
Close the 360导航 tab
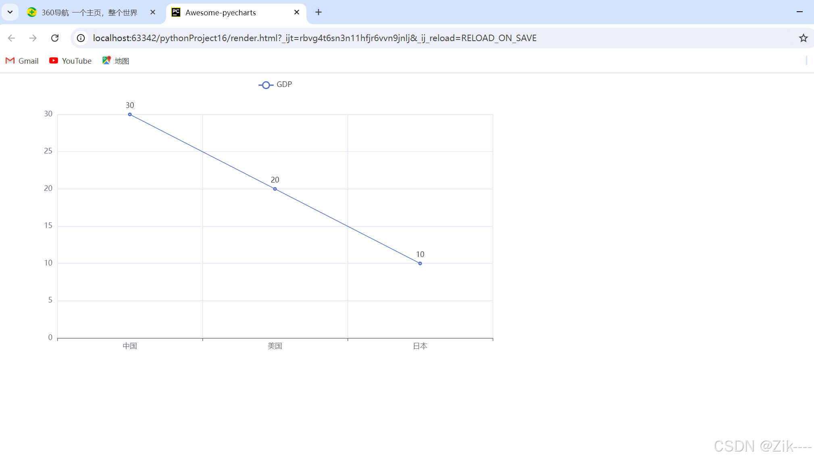click(x=153, y=12)
